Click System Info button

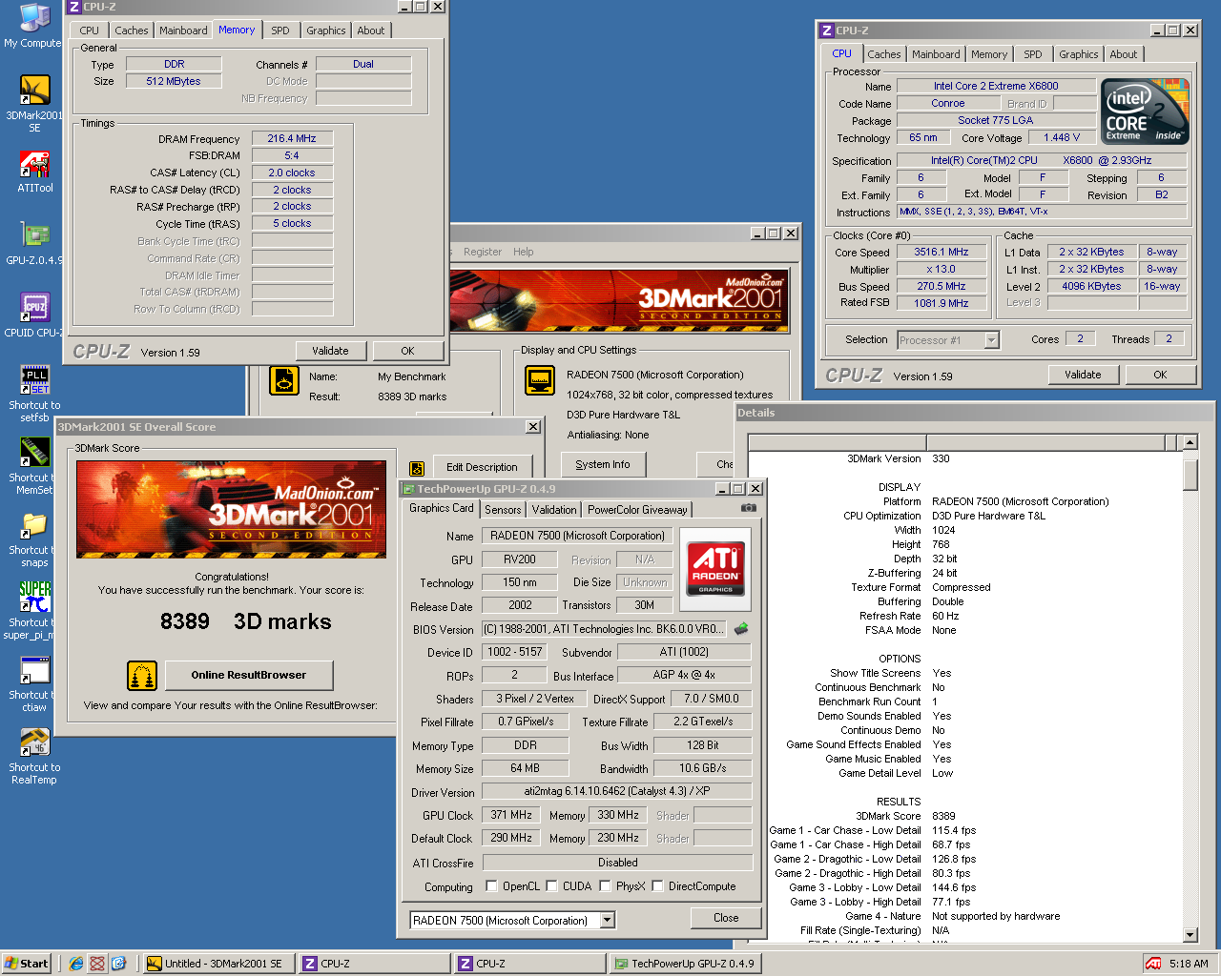click(x=603, y=464)
